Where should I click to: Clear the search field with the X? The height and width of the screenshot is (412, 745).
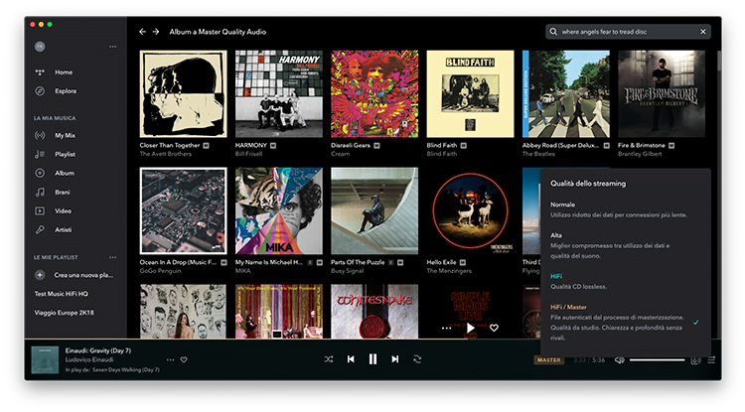pos(702,32)
